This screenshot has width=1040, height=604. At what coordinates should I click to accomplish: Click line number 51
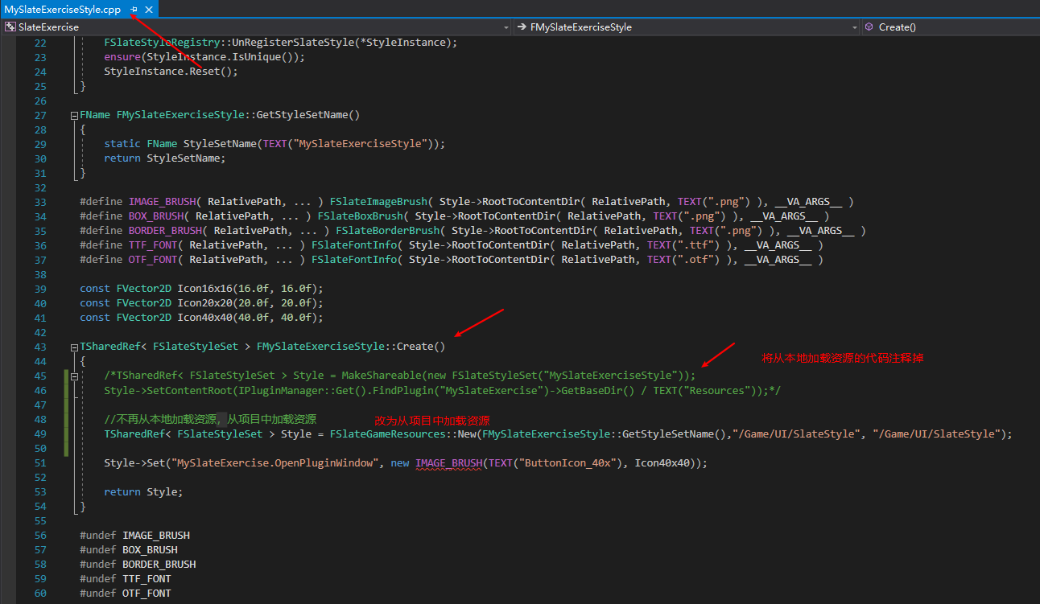click(40, 462)
